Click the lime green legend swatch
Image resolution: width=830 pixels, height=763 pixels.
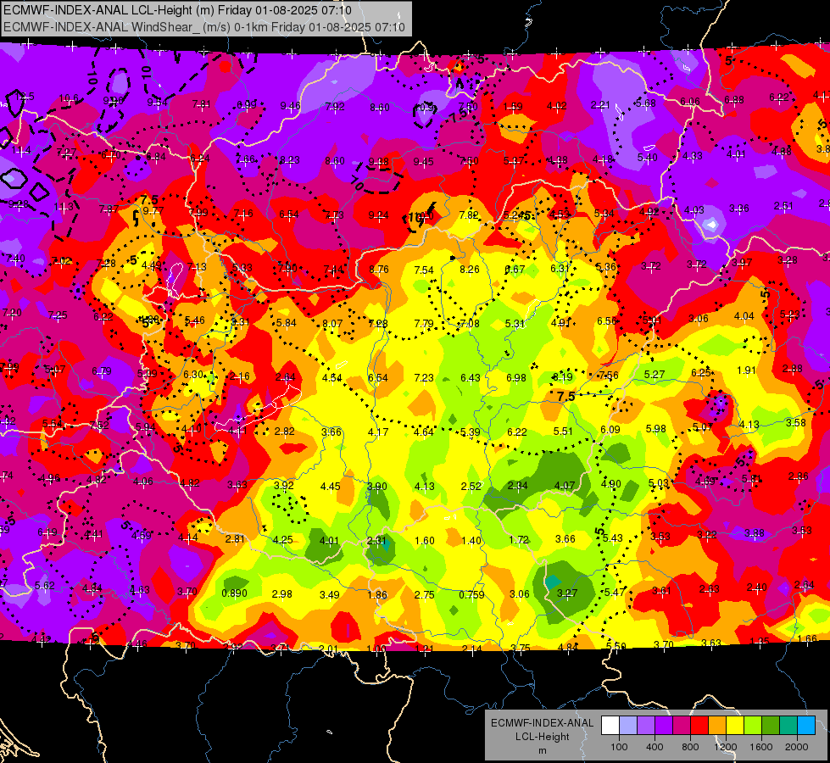(753, 726)
